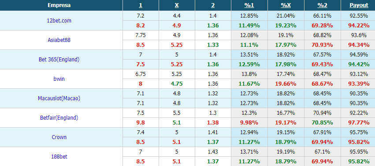This screenshot has height=166, width=375.
Task: Sort by the %X column header
Action: (x=286, y=5)
